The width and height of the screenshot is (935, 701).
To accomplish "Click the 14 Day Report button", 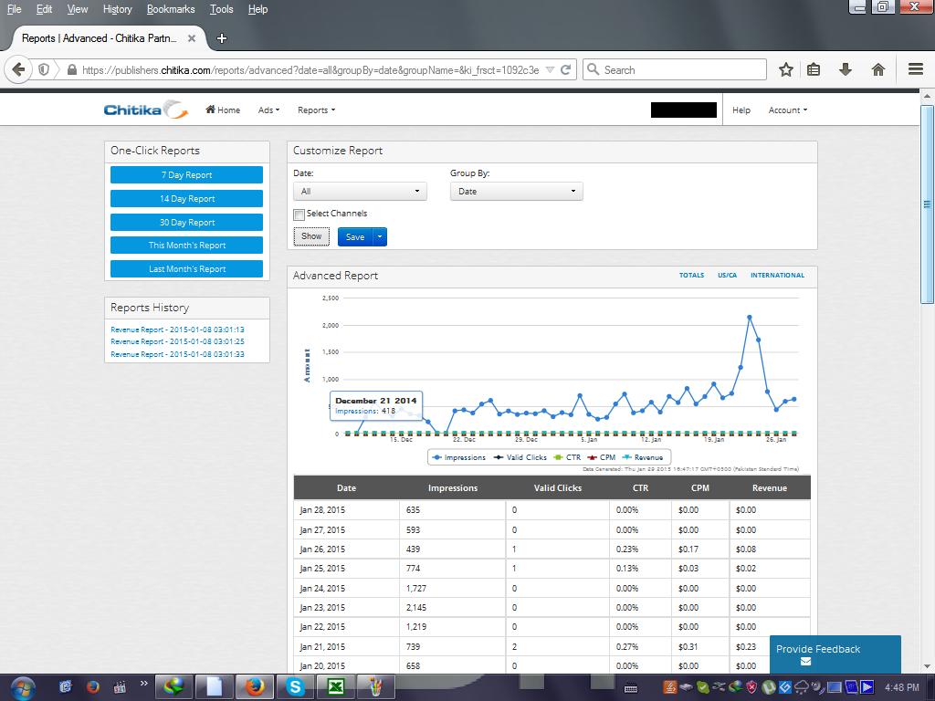I will point(186,198).
